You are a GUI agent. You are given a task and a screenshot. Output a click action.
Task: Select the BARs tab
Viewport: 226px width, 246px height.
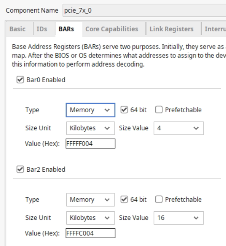pyautogui.click(x=66, y=29)
